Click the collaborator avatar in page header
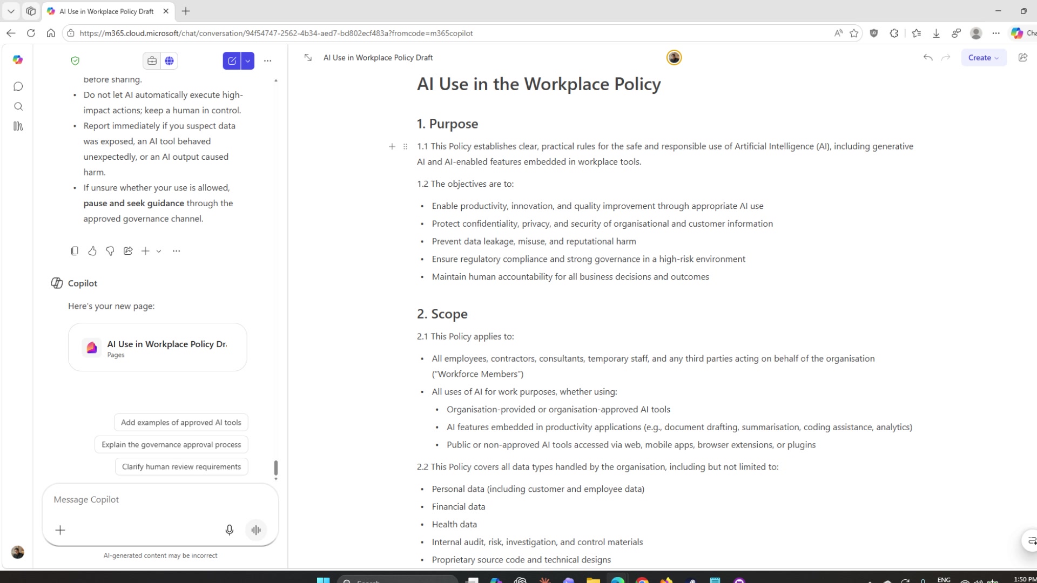Viewport: 1037px width, 583px height. 674,58
